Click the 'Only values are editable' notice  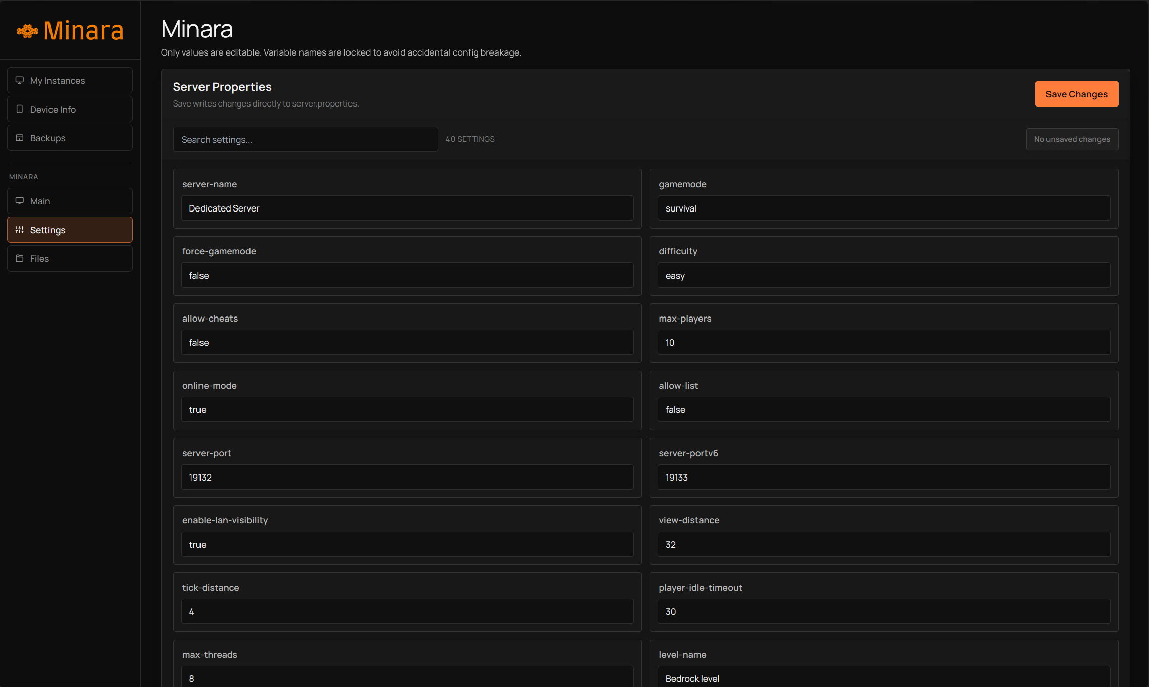click(341, 52)
